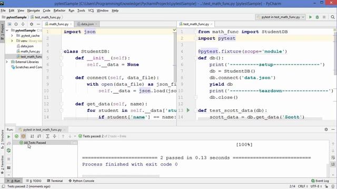The image size is (337, 189).
Task: Click UTF-8 encoding in status bar
Action: 316,186
